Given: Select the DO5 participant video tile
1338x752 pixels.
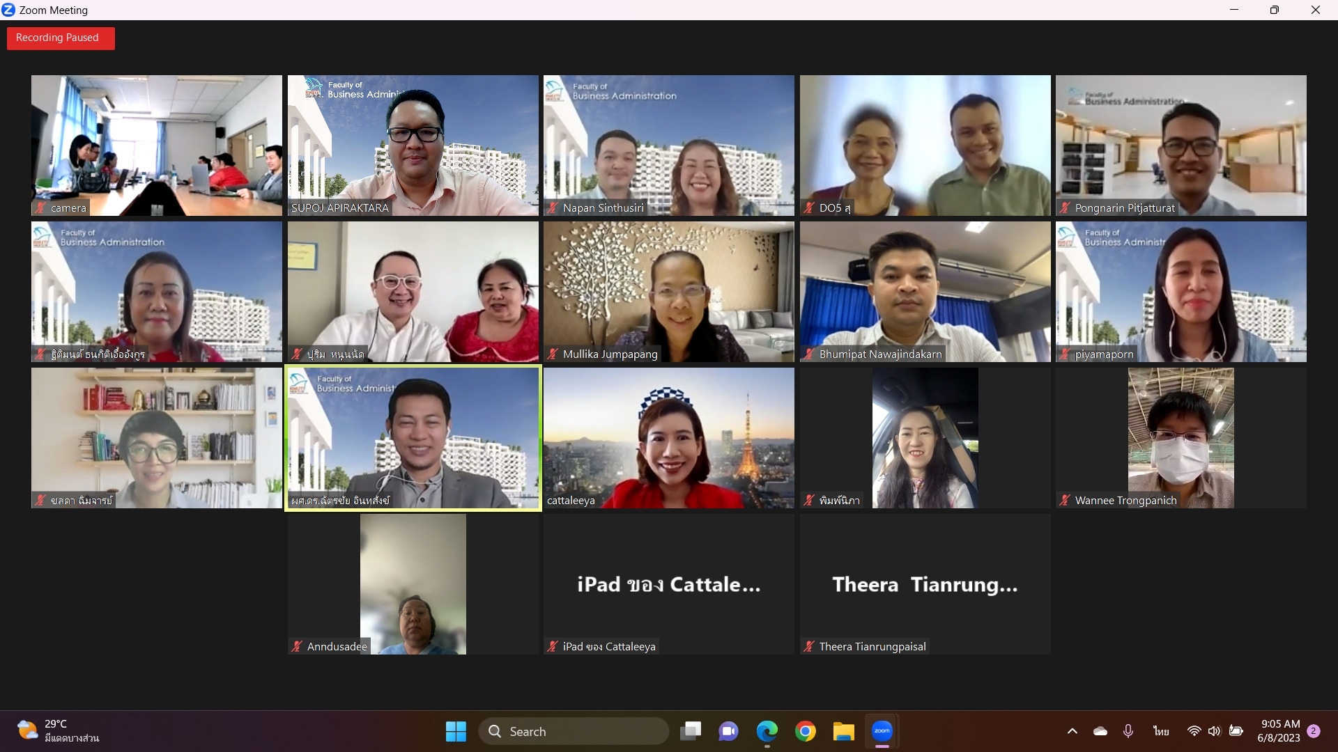Looking at the screenshot, I should tap(925, 146).
